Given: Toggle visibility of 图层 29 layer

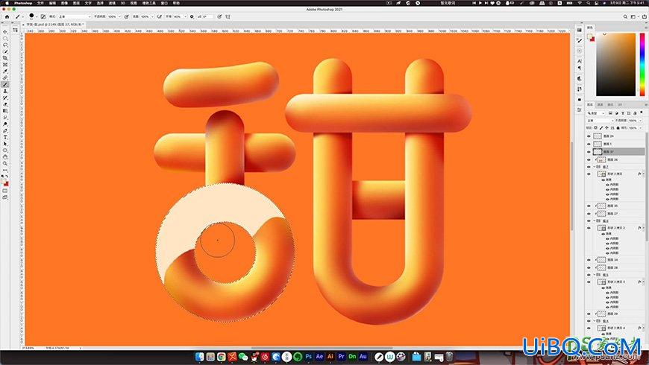Looking at the screenshot, I should coord(589,314).
